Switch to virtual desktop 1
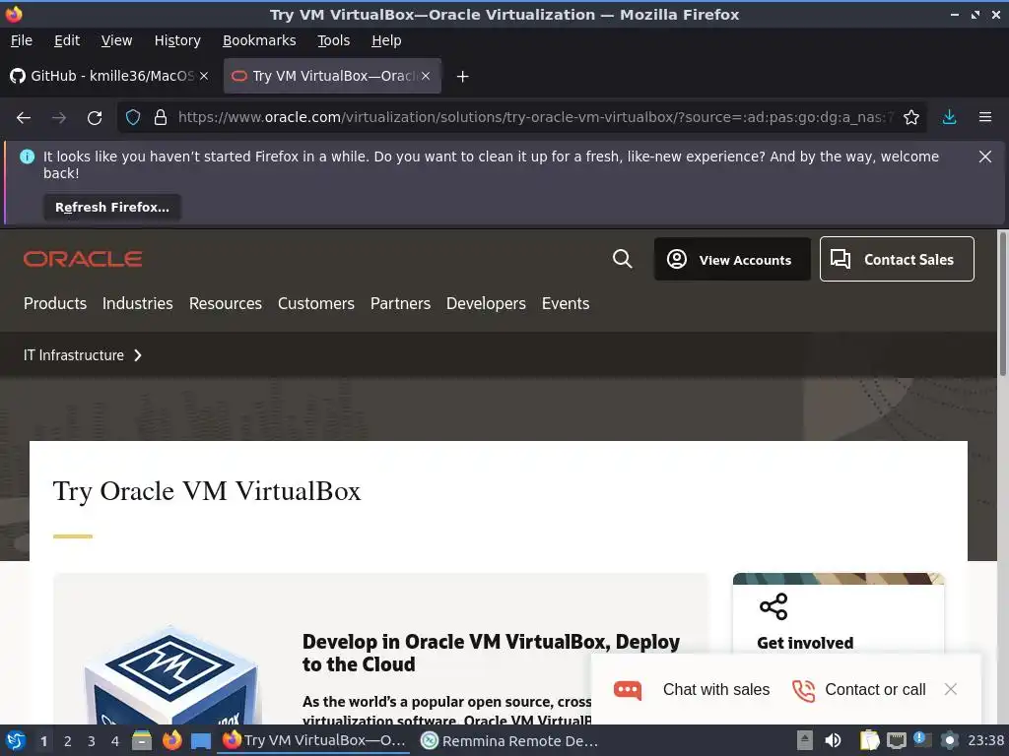 (x=43, y=741)
